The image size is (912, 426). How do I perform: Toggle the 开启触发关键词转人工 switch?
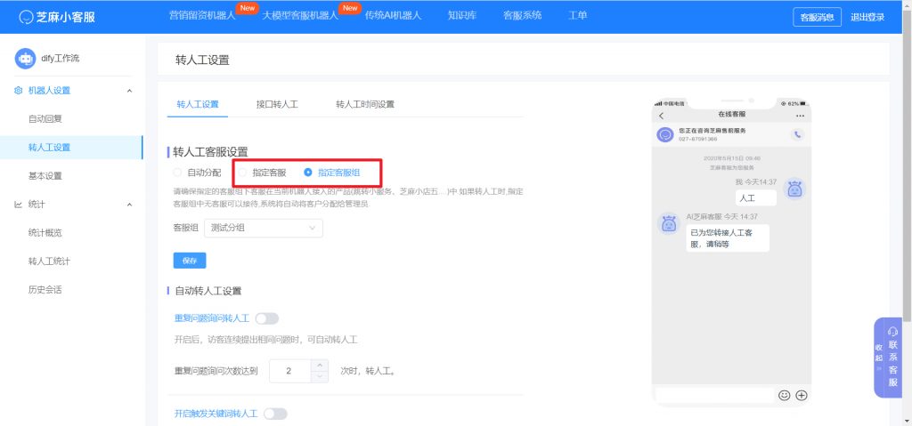click(276, 414)
